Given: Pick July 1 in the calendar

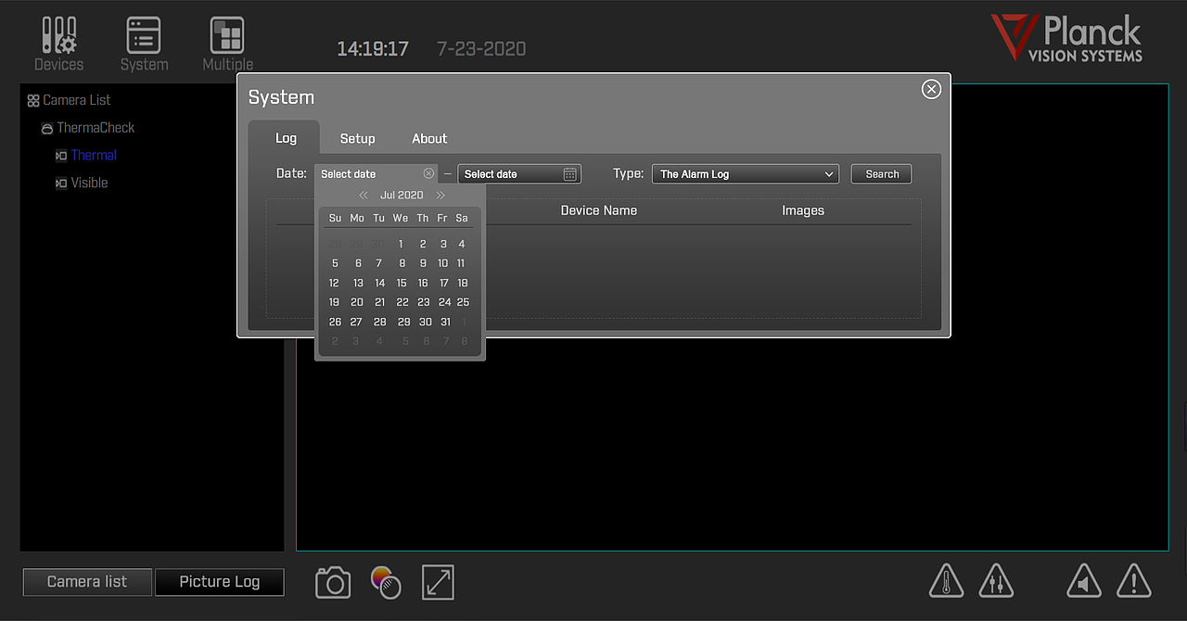Looking at the screenshot, I should point(401,245).
